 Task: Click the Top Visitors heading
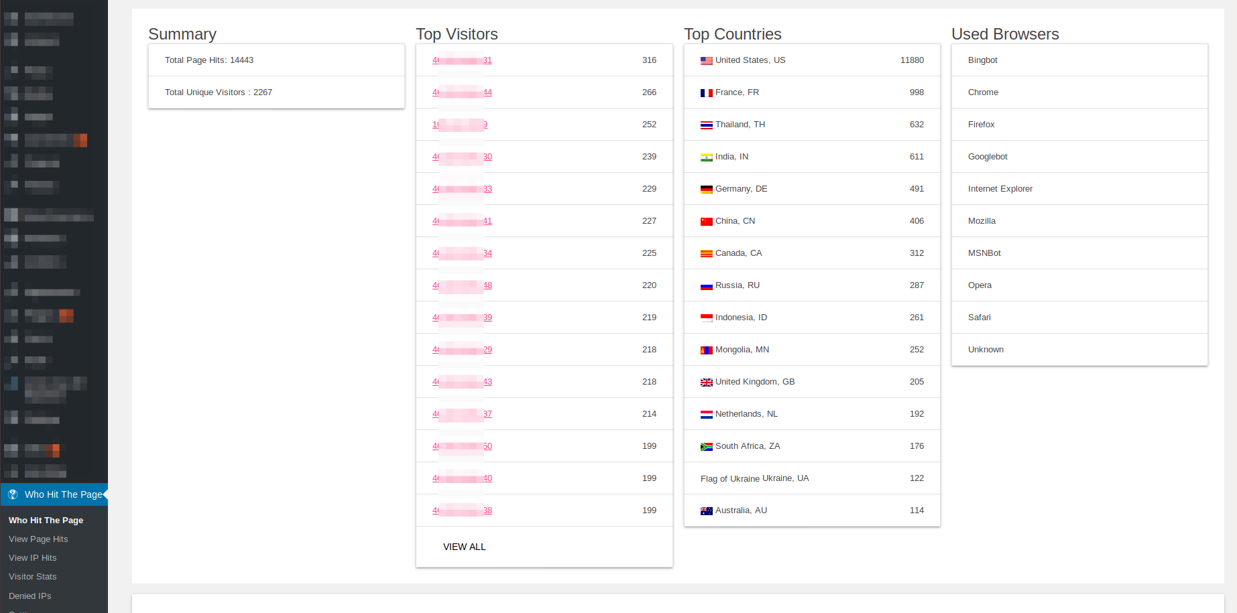tap(457, 34)
